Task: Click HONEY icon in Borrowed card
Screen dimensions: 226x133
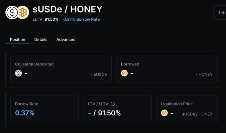Action: [x=124, y=73]
